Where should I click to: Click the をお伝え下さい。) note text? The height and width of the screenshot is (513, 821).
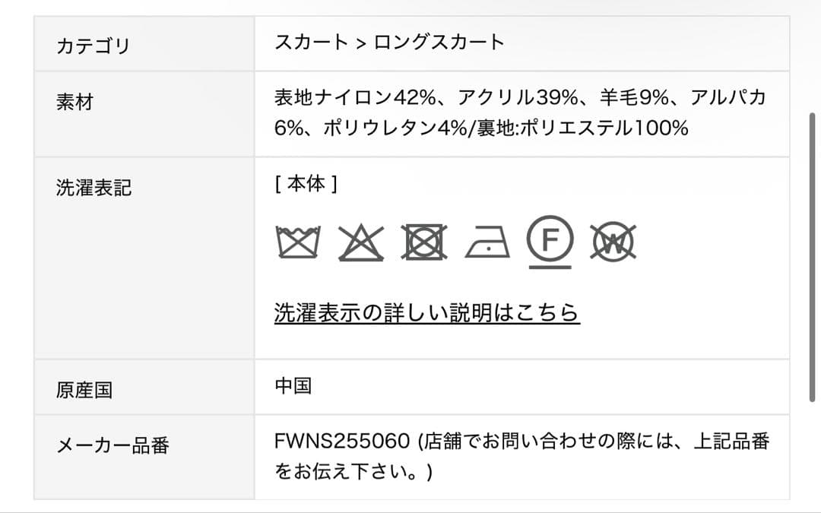[x=353, y=472]
